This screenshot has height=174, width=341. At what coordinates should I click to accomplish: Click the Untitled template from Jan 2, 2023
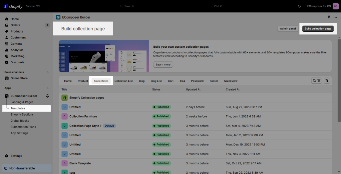point(75,135)
